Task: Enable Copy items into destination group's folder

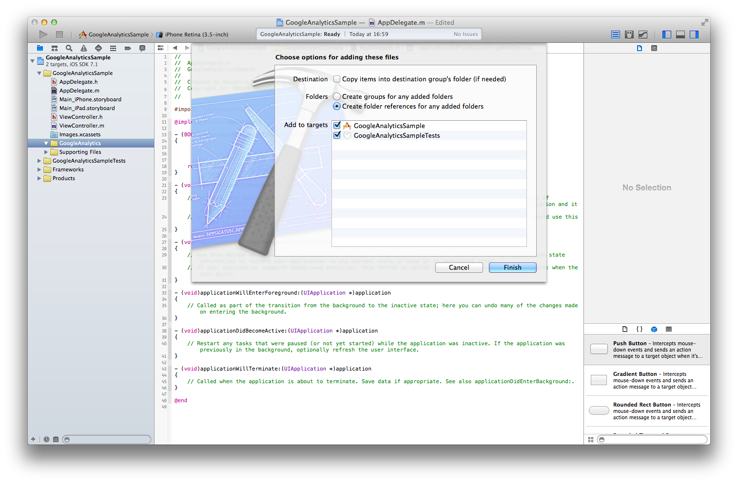Action: pos(337,79)
